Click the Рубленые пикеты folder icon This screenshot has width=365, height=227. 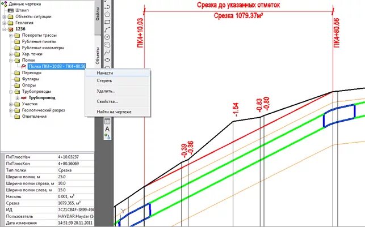point(17,42)
